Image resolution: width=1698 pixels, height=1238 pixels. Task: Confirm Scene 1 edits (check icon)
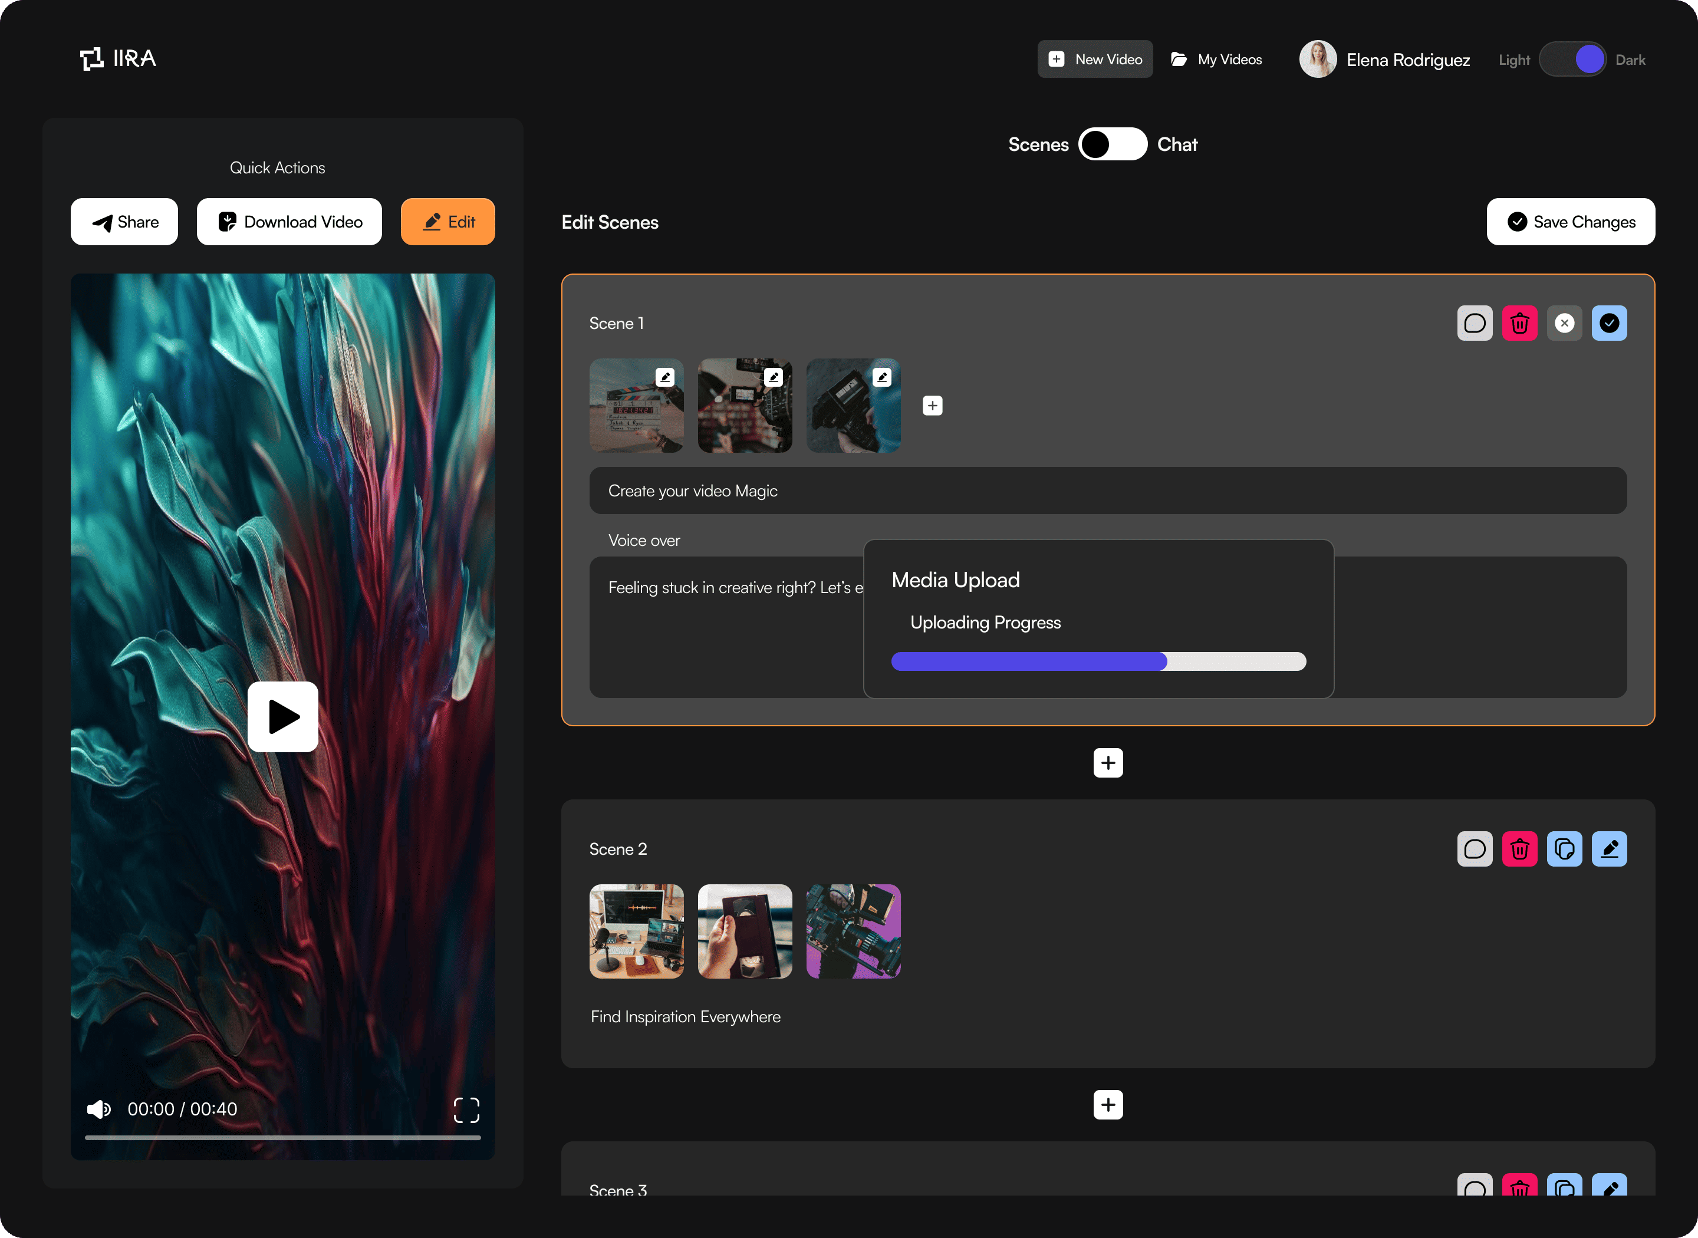(x=1610, y=323)
